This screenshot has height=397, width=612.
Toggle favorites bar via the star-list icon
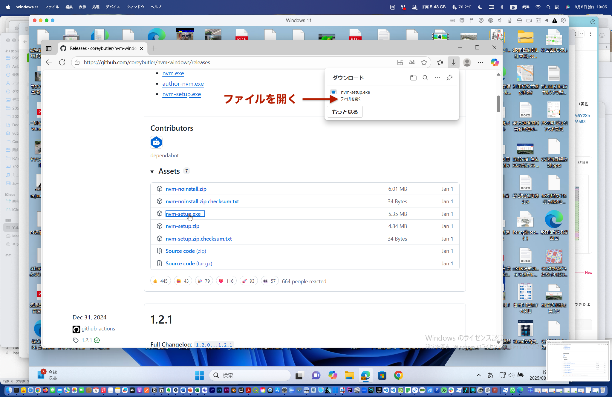[440, 62]
